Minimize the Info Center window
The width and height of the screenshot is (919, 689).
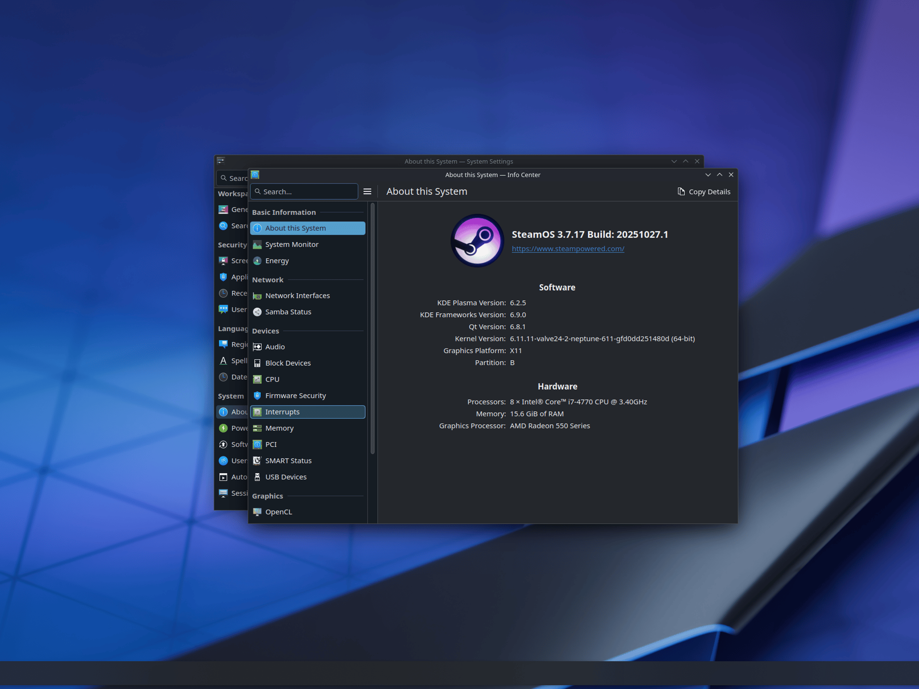(x=708, y=175)
